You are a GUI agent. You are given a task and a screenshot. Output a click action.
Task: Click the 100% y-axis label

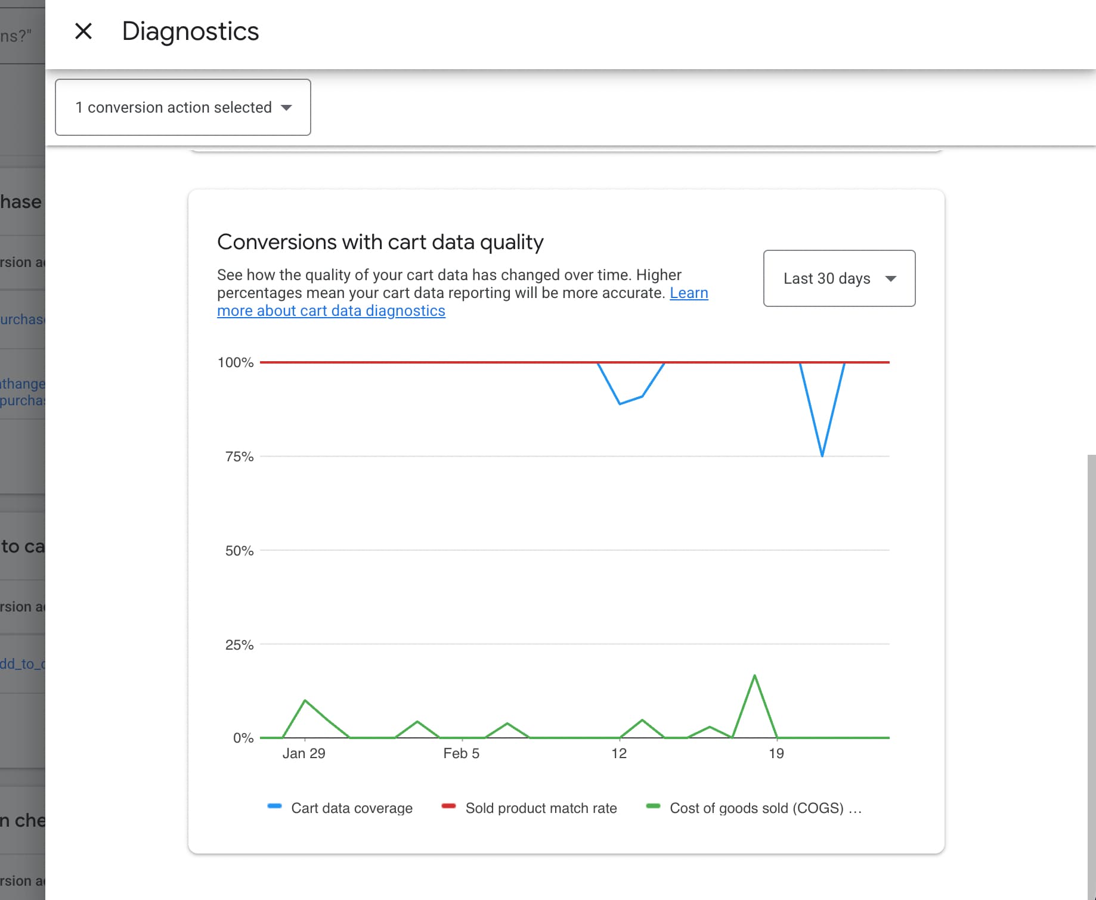pos(236,362)
